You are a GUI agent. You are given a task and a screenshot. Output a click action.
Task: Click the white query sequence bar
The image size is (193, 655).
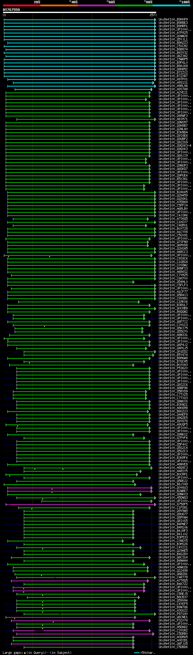pos(80,12)
